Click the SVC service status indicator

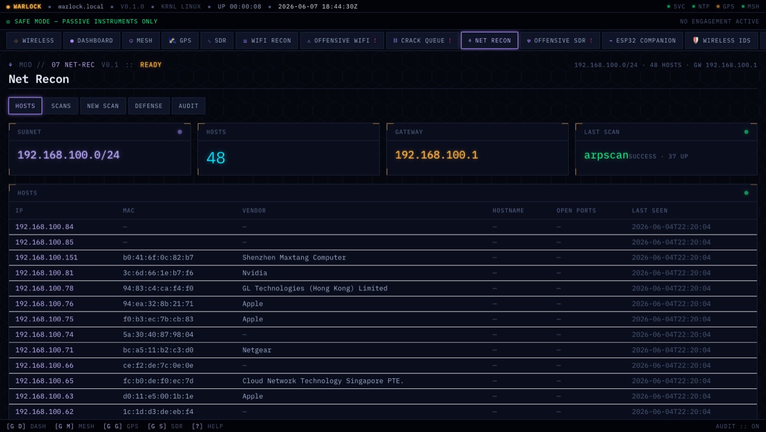(676, 7)
